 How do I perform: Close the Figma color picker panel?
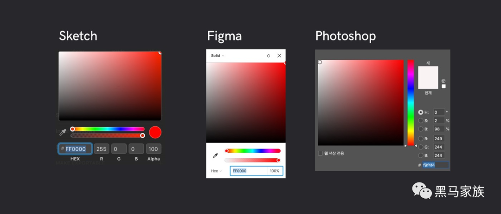[279, 56]
